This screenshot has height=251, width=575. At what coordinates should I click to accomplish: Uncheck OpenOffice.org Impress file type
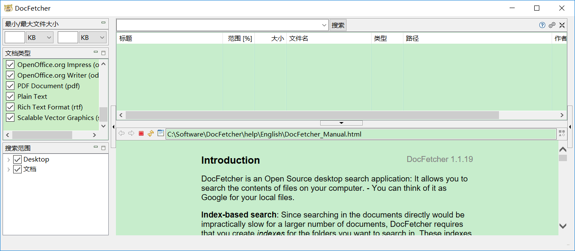pos(10,65)
